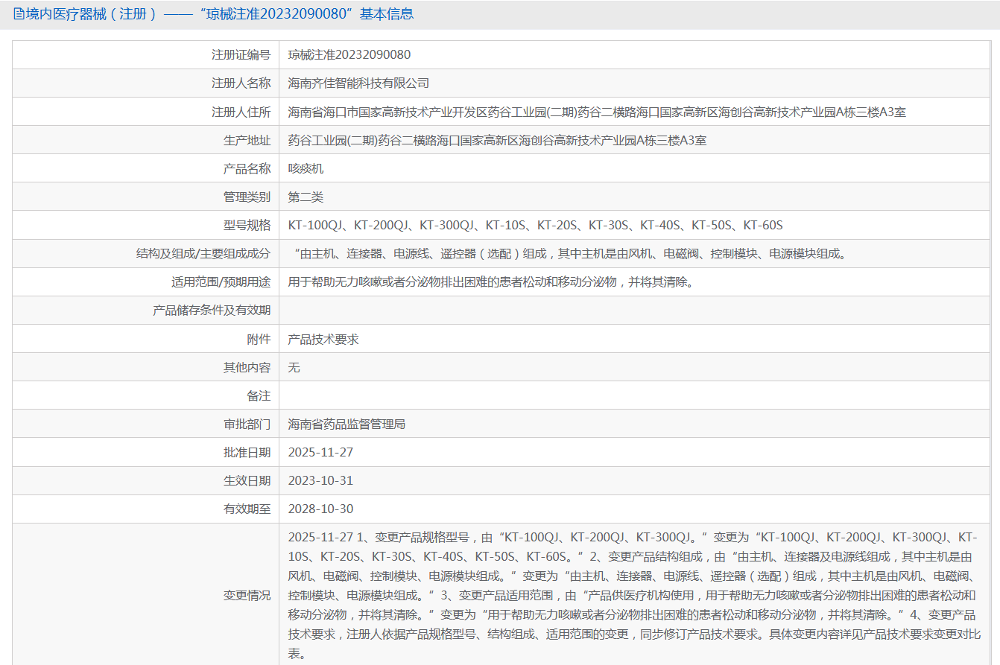1000x665 pixels.
Task: Open the 产品技术要求 attachment
Action: pos(323,339)
